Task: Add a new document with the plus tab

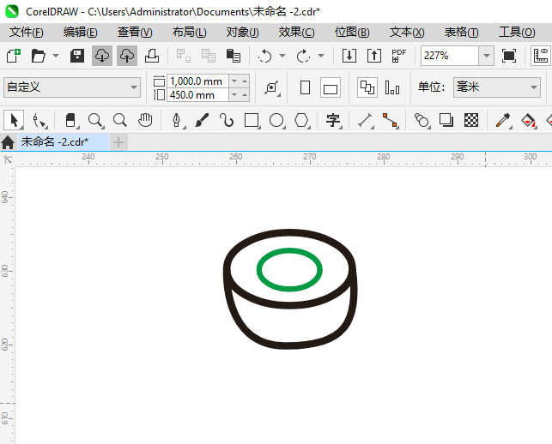Action: tap(118, 142)
